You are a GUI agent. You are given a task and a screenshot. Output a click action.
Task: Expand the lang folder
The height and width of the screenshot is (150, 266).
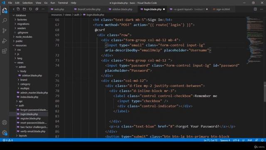(x=20, y=58)
